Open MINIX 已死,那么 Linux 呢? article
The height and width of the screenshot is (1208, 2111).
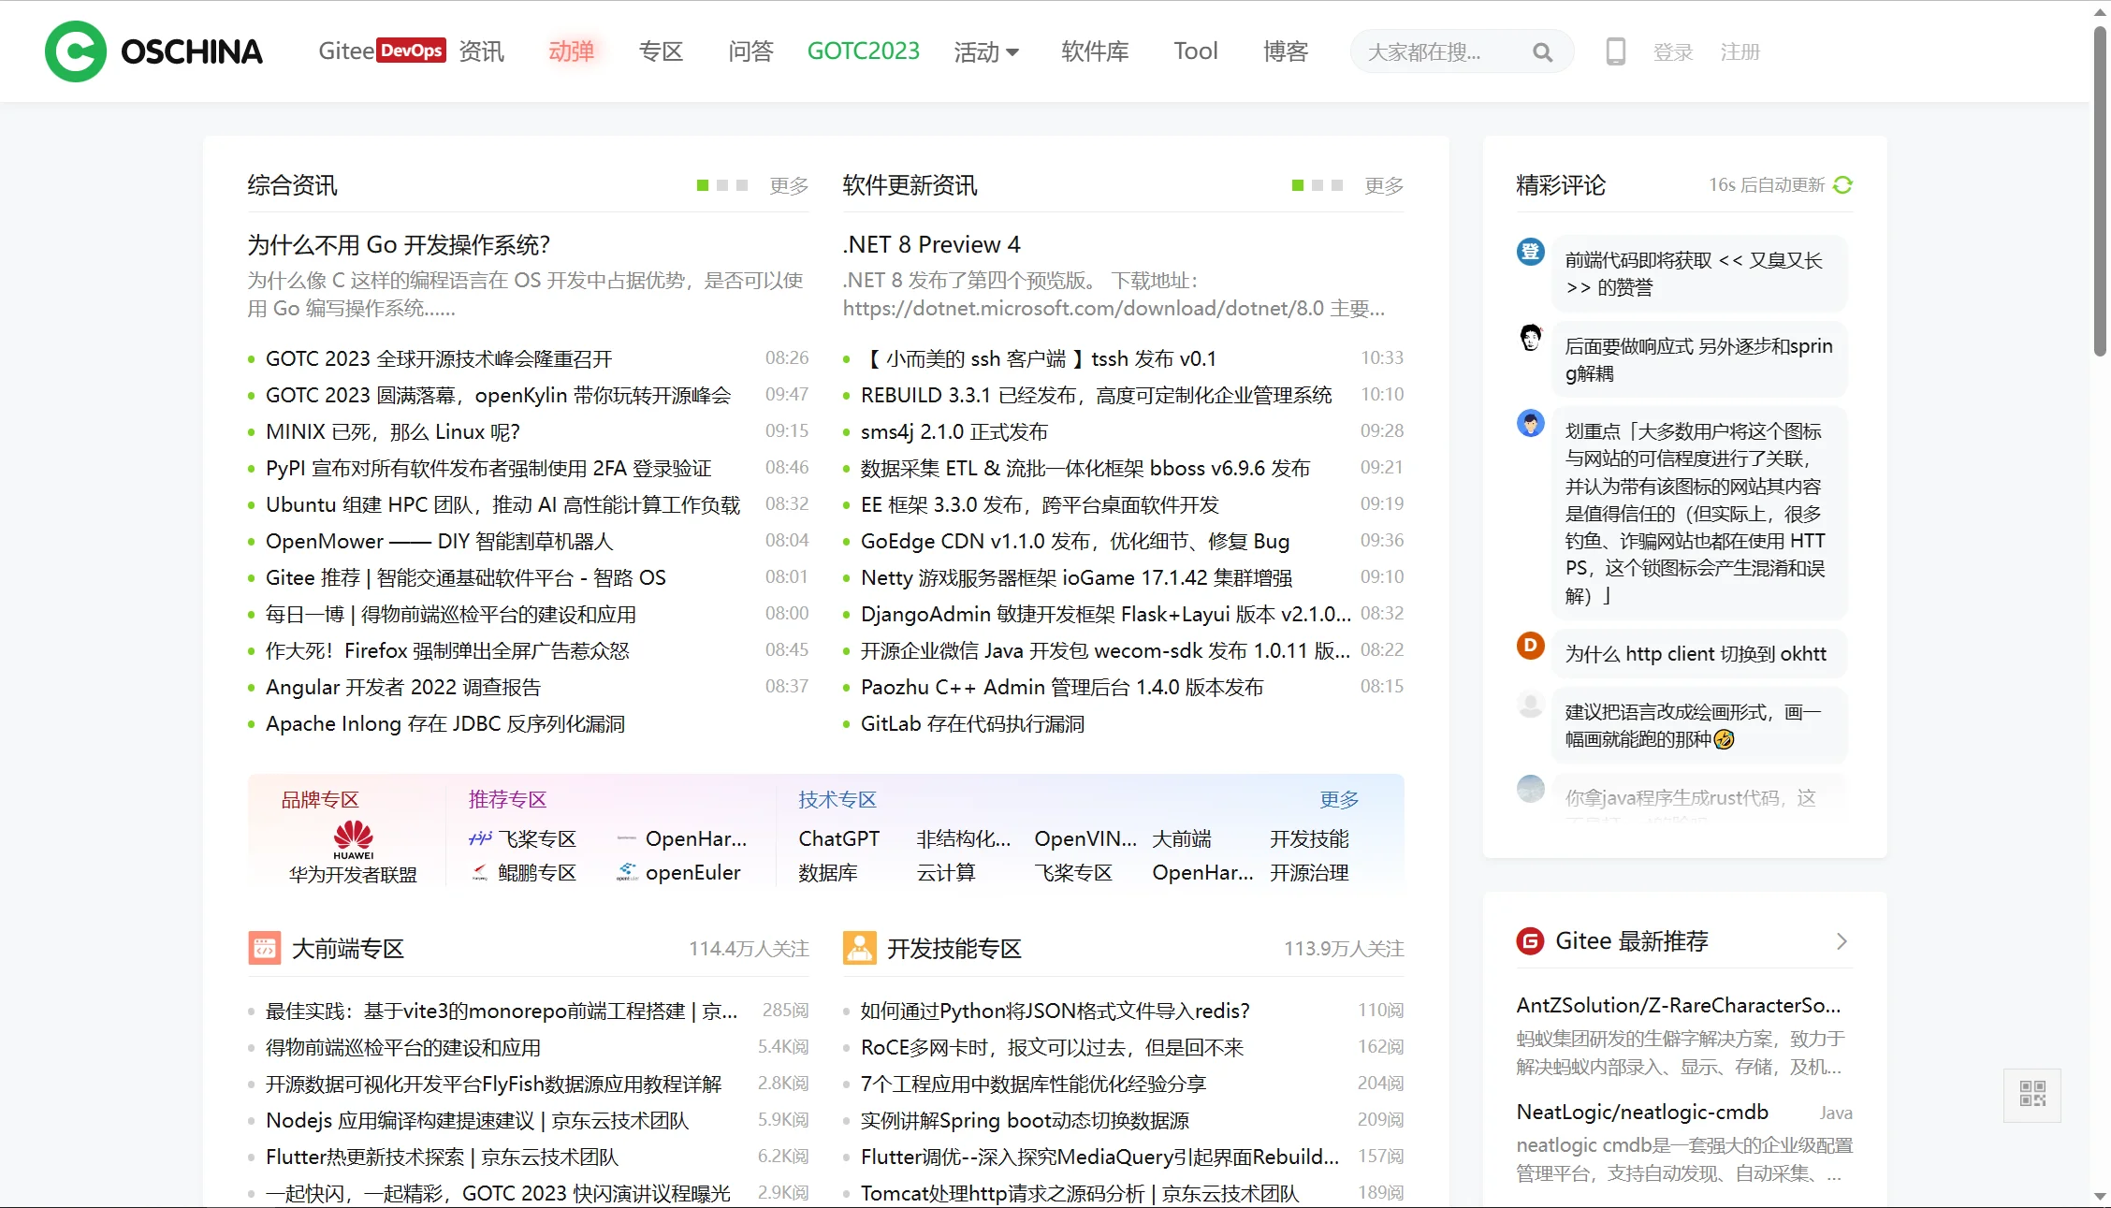[x=393, y=431]
